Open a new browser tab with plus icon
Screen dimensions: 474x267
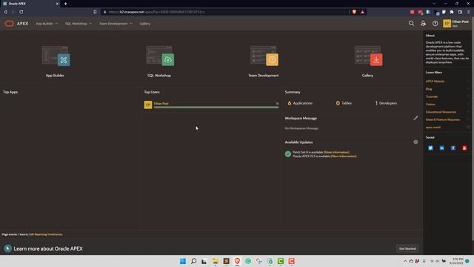[66, 4]
